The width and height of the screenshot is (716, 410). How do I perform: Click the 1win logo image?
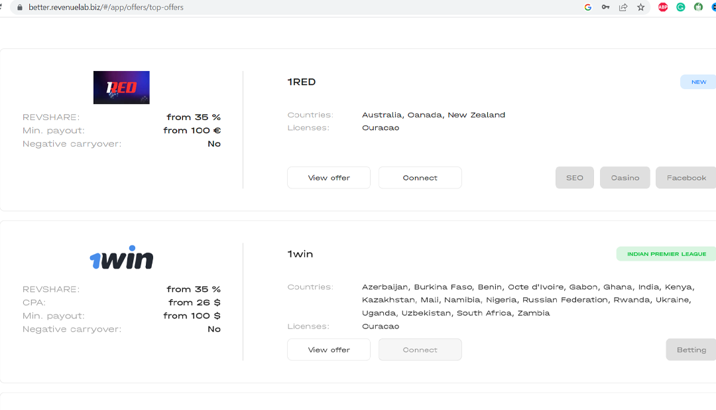(121, 257)
